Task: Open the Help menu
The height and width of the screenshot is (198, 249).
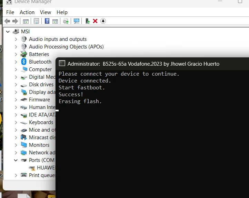Action: tap(62, 12)
